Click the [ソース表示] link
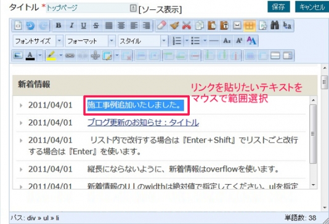329x224 pixels. [x=160, y=10]
